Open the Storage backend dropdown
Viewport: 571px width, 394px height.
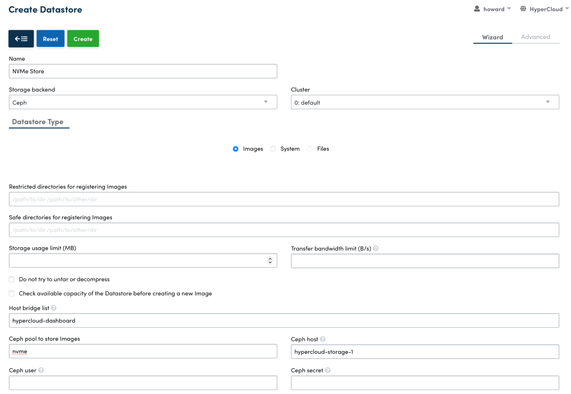click(143, 102)
